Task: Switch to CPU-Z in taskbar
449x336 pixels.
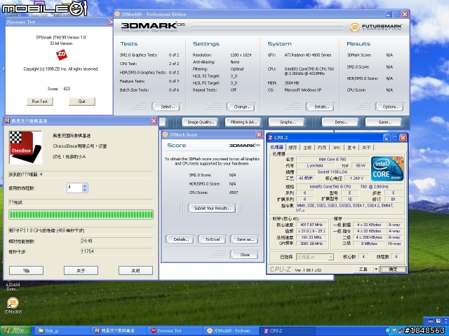Action: click(288, 331)
